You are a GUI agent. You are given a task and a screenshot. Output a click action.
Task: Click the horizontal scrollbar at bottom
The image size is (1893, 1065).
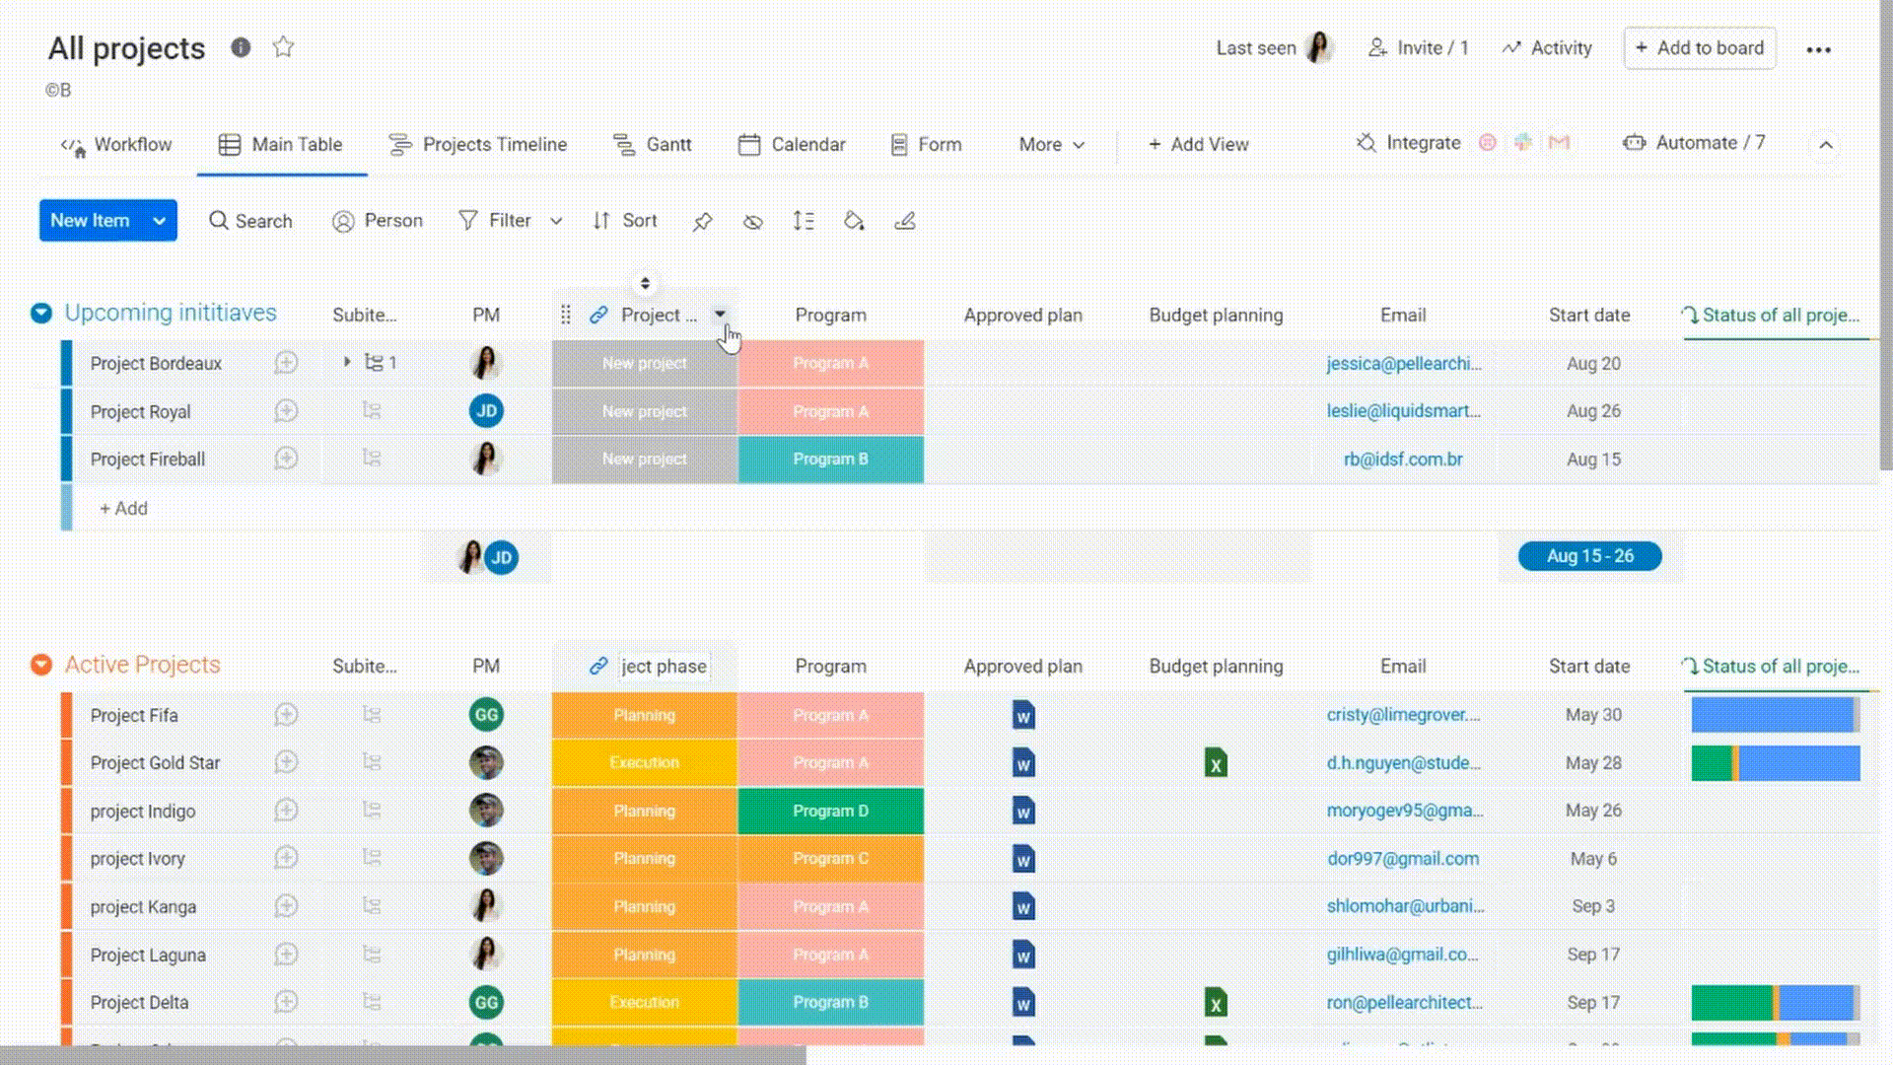(x=402, y=1055)
